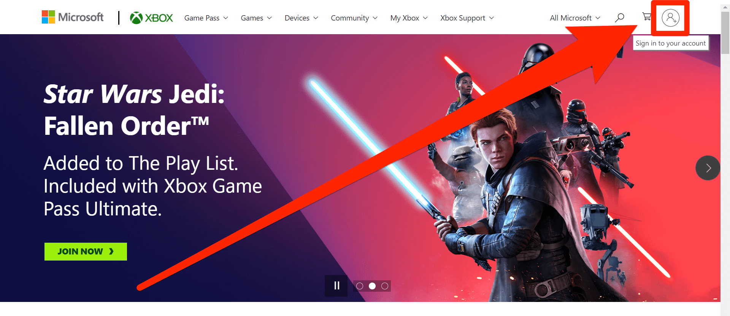Viewport: 730px width, 316px height.
Task: Click the sign in account avatar icon
Action: (670, 18)
